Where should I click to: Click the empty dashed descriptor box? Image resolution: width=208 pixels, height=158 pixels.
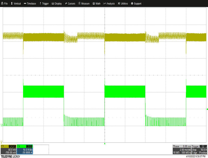coord(41,149)
